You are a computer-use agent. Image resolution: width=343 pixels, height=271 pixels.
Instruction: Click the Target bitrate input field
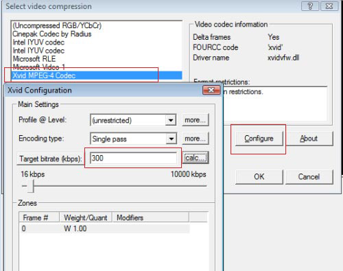(x=133, y=158)
